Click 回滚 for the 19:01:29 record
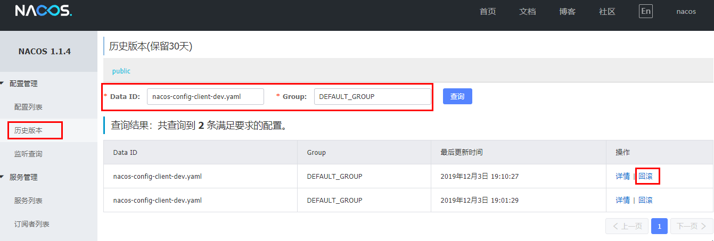The image size is (714, 241). click(x=645, y=200)
